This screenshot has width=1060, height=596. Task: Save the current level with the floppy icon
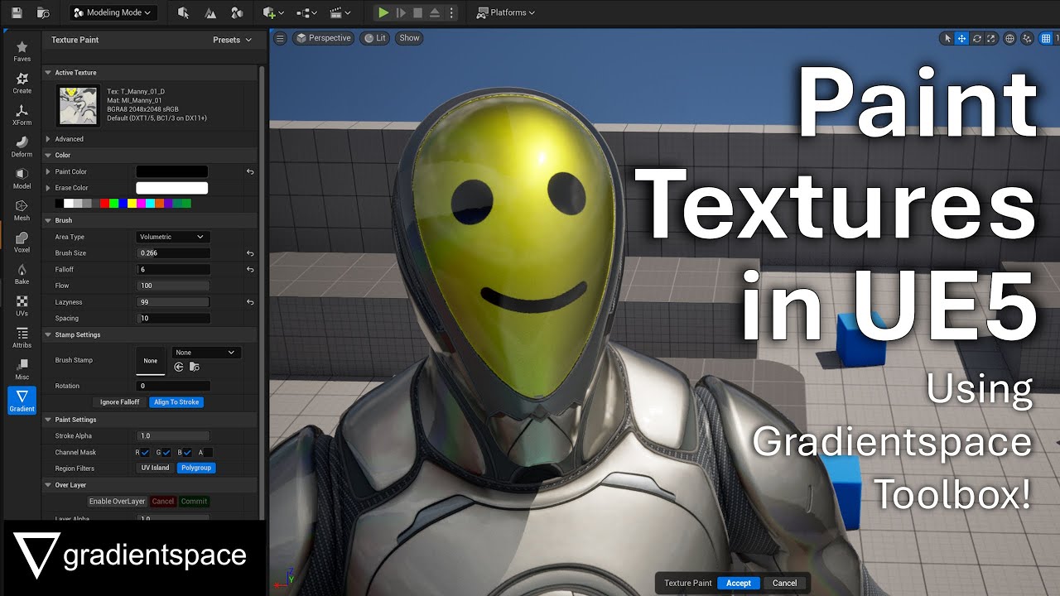[x=17, y=12]
